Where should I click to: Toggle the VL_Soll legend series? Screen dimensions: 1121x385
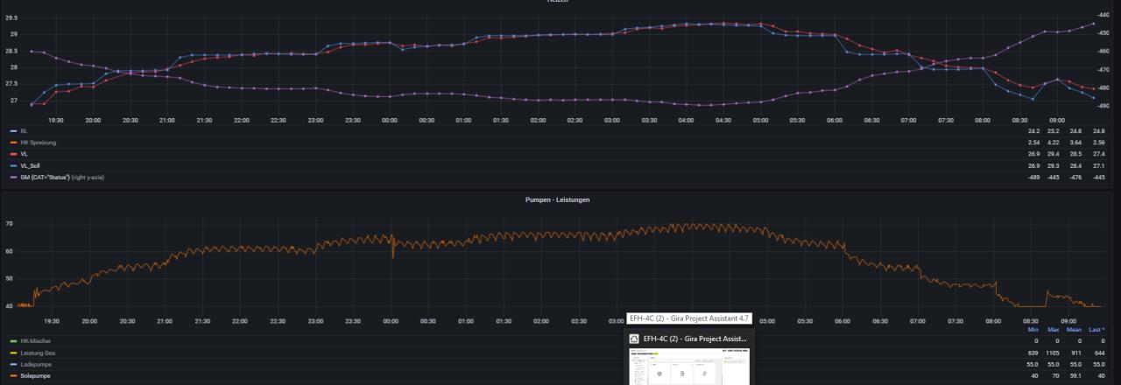(29, 164)
